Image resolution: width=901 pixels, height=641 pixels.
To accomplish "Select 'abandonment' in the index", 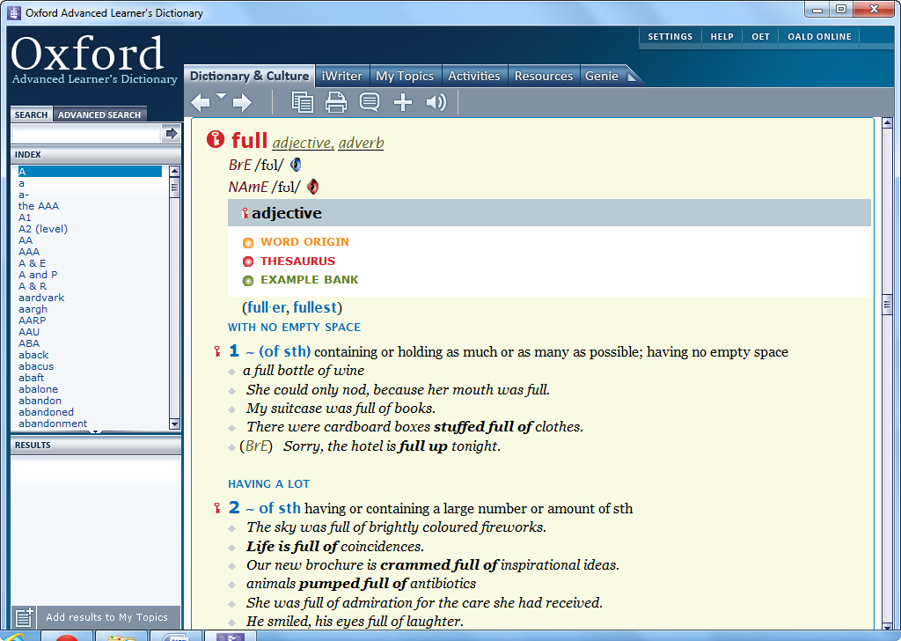I will tap(53, 424).
